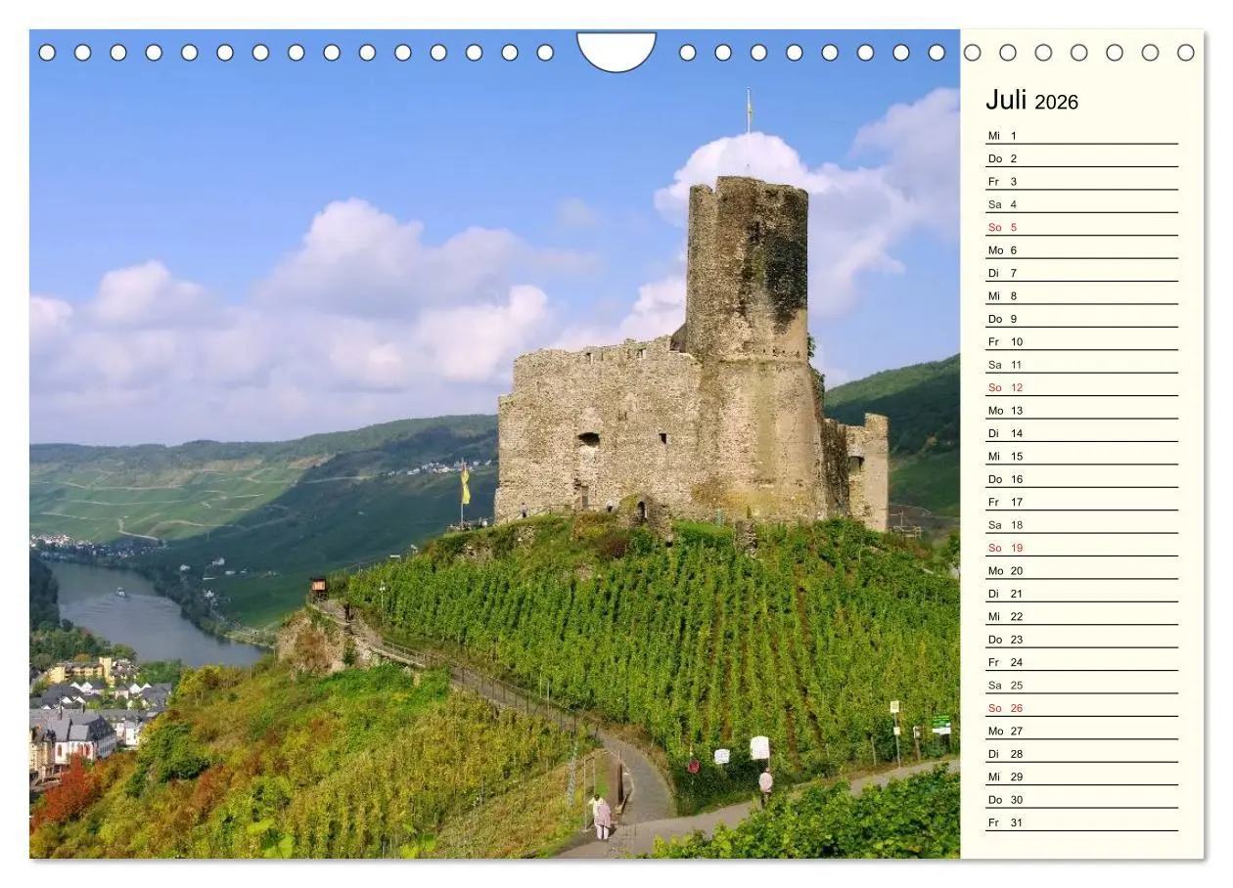This screenshot has height=888, width=1233.
Task: Select the red Sunday entry So 5
Action: click(x=1004, y=226)
